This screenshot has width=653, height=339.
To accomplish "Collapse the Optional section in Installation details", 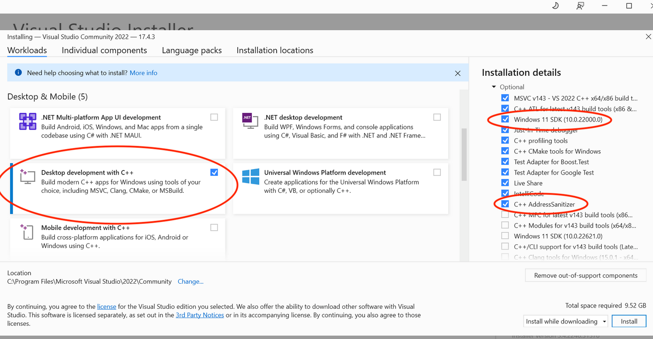I will [x=494, y=87].
